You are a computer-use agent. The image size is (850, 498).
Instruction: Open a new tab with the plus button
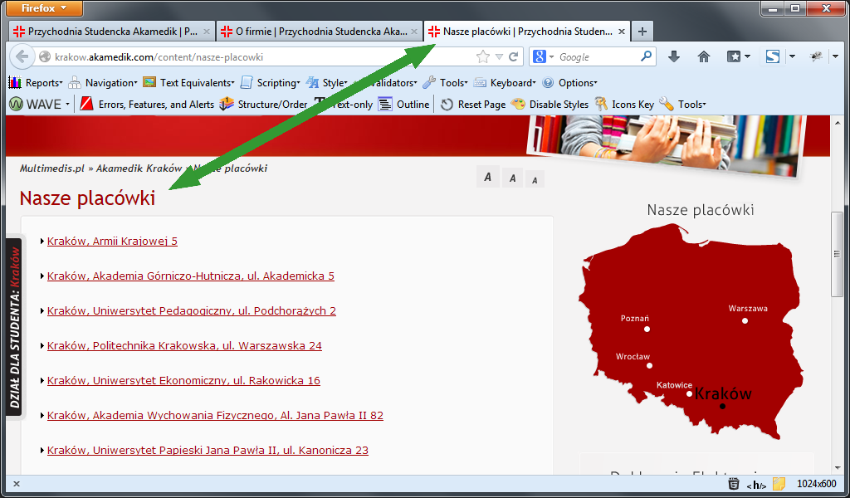[x=642, y=32]
